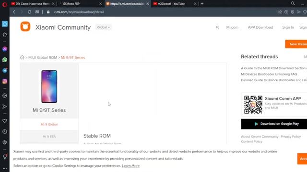
Task: Open APP Download header link
Action: 260,27
